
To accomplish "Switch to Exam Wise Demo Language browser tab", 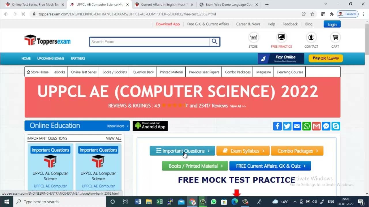I will [x=229, y=5].
